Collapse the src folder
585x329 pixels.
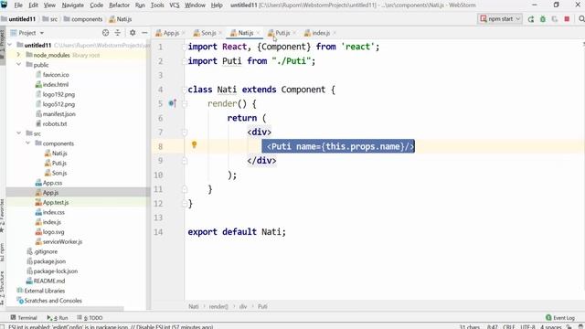(18, 133)
